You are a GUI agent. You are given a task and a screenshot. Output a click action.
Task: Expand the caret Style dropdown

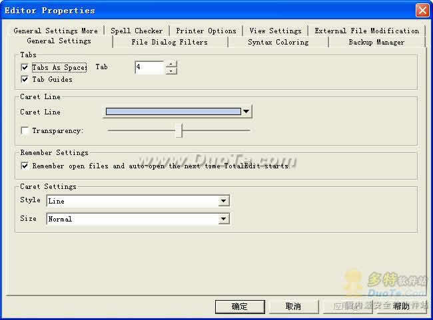[224, 201]
